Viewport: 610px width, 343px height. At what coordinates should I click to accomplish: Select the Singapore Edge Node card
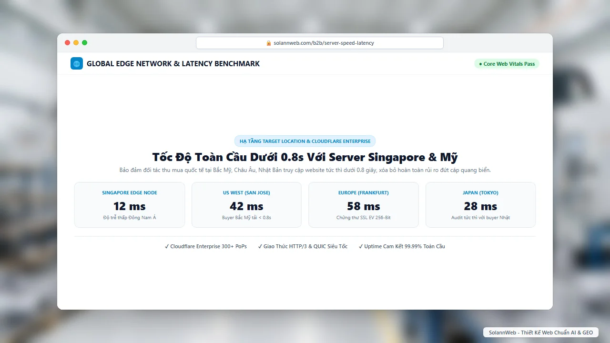(130, 205)
